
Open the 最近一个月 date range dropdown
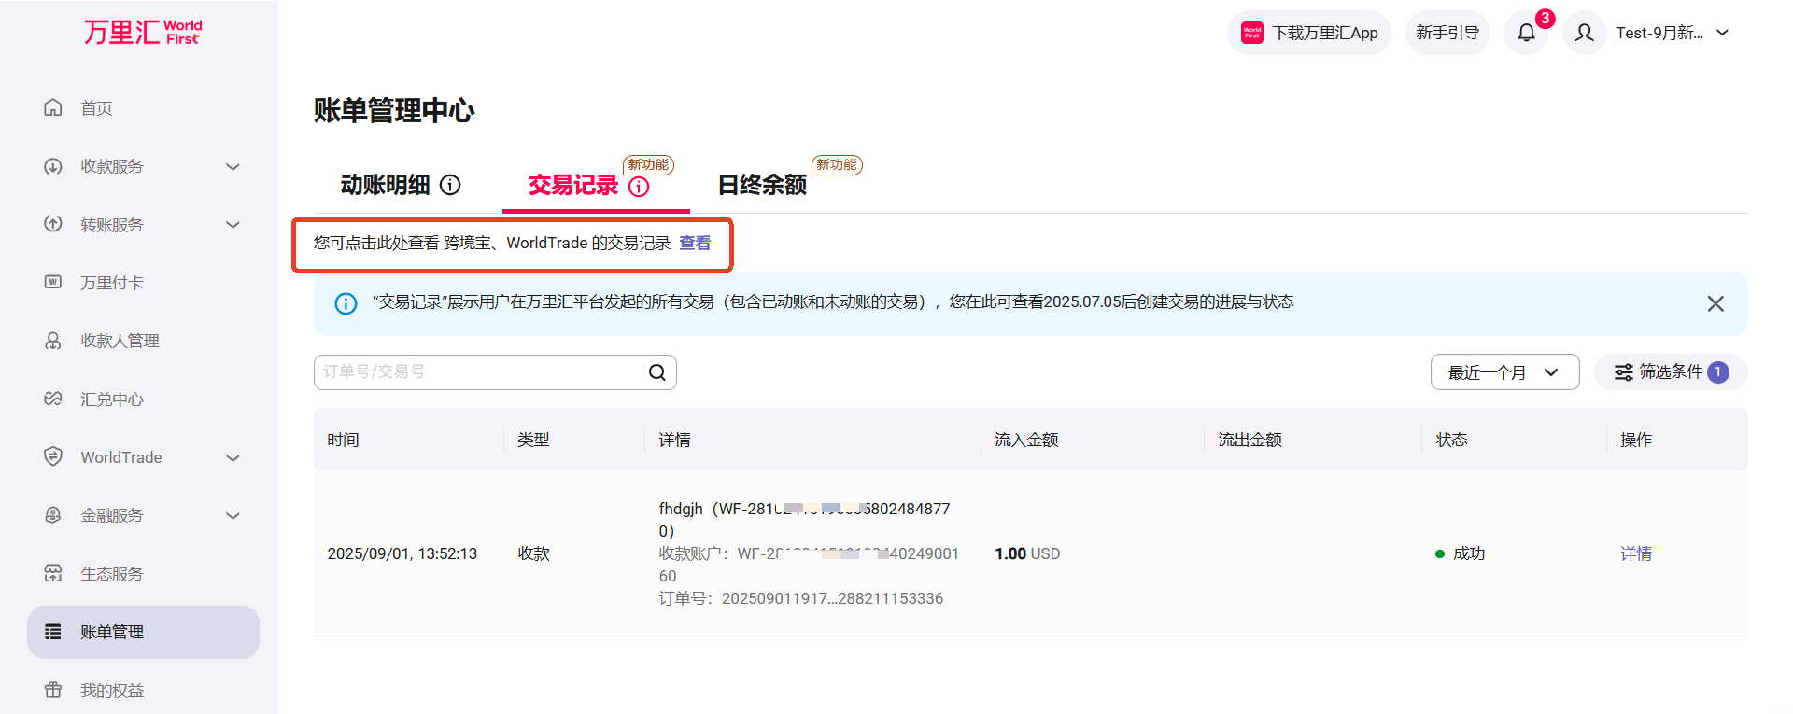1504,372
